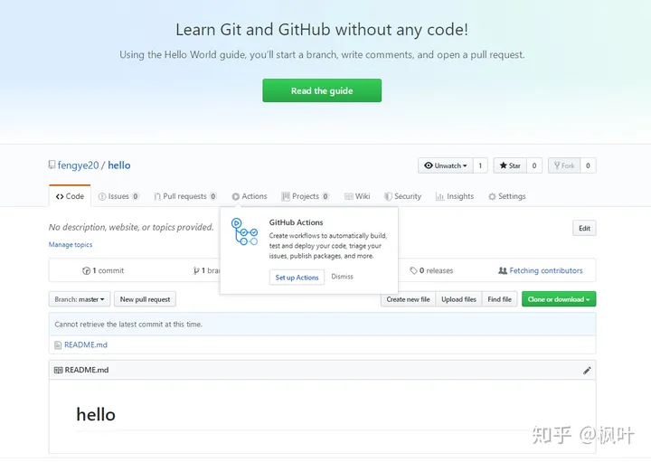Edit README with the pencil icon

(587, 371)
